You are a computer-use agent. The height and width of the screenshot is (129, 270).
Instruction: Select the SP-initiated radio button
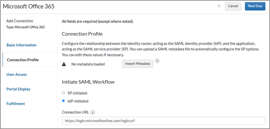tap(63, 93)
